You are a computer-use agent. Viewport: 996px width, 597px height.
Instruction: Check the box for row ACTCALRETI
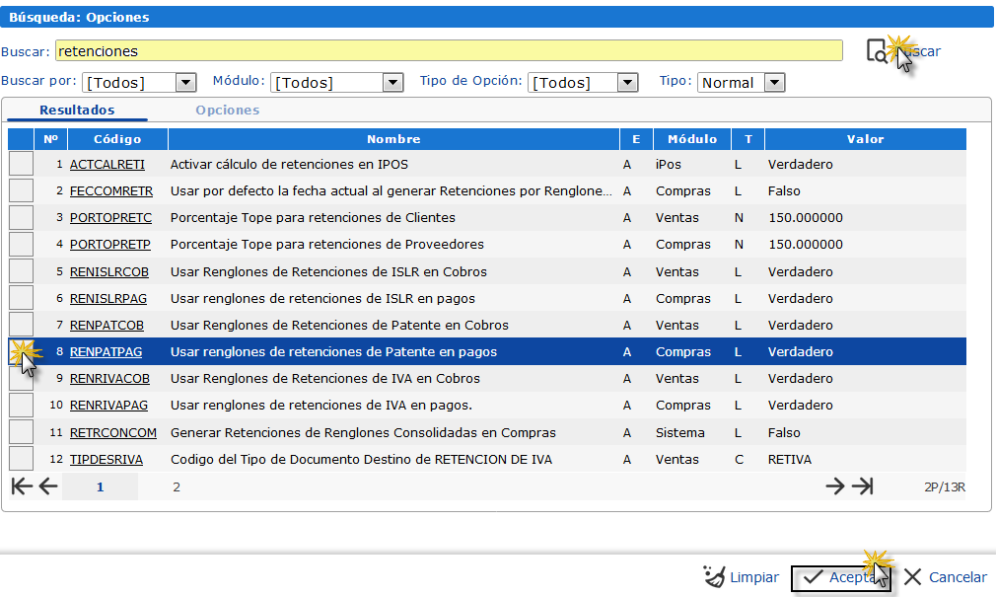[21, 164]
